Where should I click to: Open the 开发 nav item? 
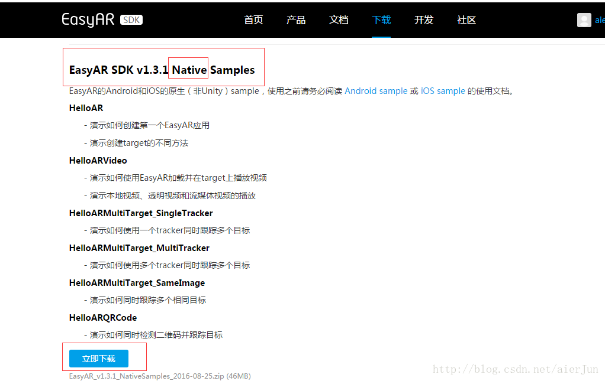pyautogui.click(x=424, y=20)
